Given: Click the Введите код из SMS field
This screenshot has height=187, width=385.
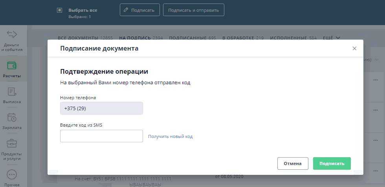Looking at the screenshot, I should click(101, 136).
